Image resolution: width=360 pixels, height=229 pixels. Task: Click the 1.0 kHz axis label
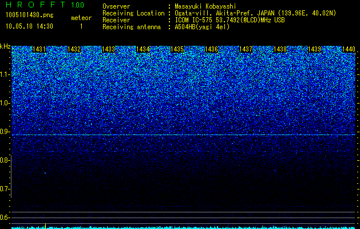pyautogui.click(x=5, y=103)
